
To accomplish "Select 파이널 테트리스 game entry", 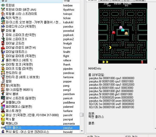I will pos(17,52).
